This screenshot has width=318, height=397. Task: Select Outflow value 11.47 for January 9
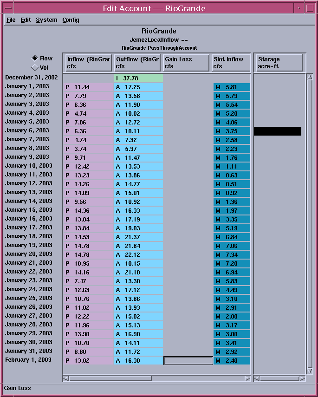(x=138, y=158)
